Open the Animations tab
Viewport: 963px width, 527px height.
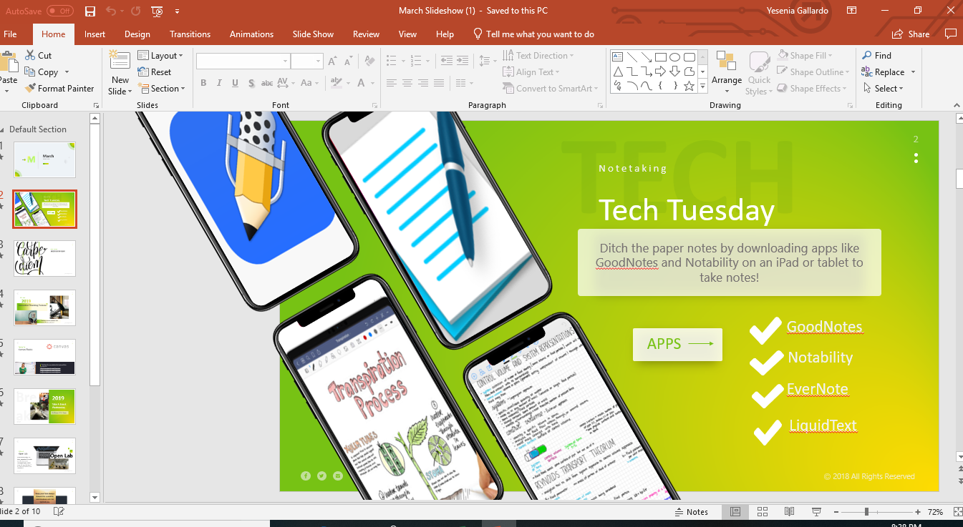[x=251, y=34]
